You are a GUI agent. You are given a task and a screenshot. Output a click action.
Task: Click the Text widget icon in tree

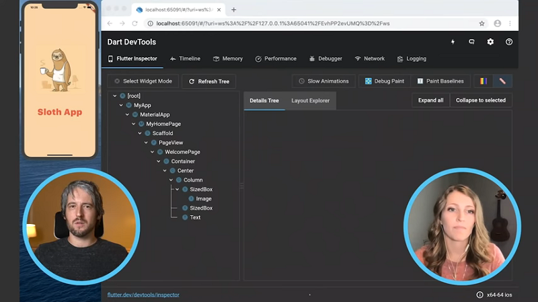185,217
